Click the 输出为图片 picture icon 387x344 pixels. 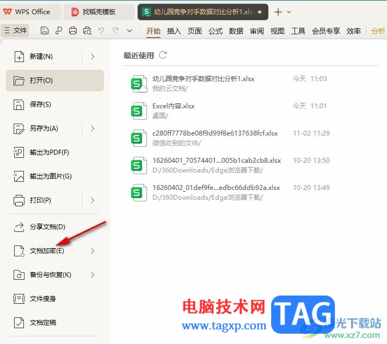pos(19,176)
